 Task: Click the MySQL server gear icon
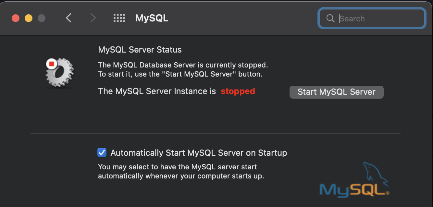[x=59, y=73]
